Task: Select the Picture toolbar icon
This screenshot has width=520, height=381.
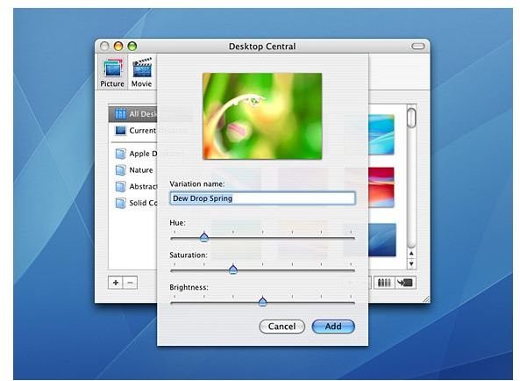Action: click(112, 72)
